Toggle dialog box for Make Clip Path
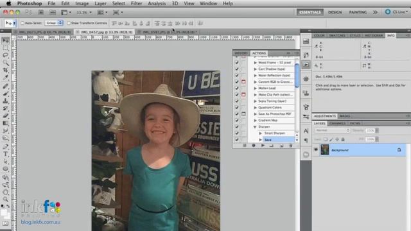Screen dimensions: 411x231 pyautogui.click(x=243, y=94)
